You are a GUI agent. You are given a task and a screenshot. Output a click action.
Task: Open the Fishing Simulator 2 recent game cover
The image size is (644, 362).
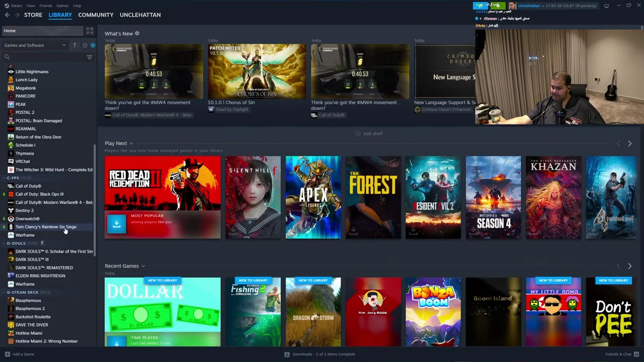253,312
